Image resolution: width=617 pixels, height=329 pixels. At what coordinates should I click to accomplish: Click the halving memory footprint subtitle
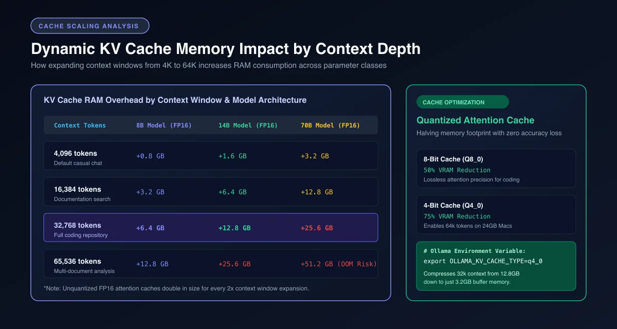tap(489, 133)
